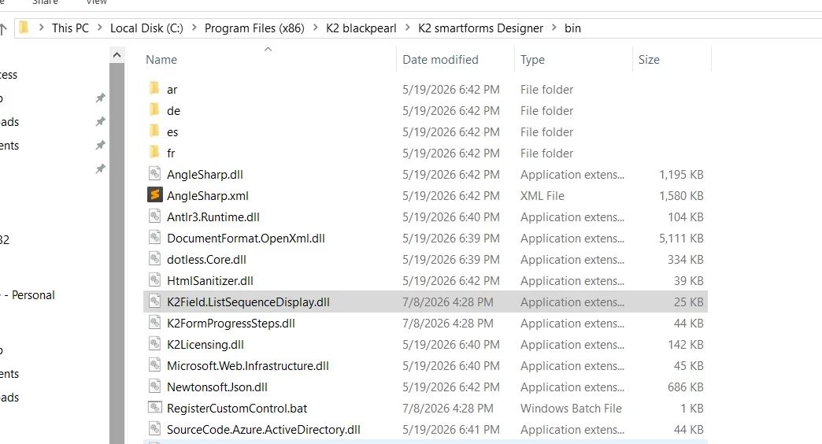Click the dotless.Core.dll file icon
The image size is (822, 444).
(154, 258)
